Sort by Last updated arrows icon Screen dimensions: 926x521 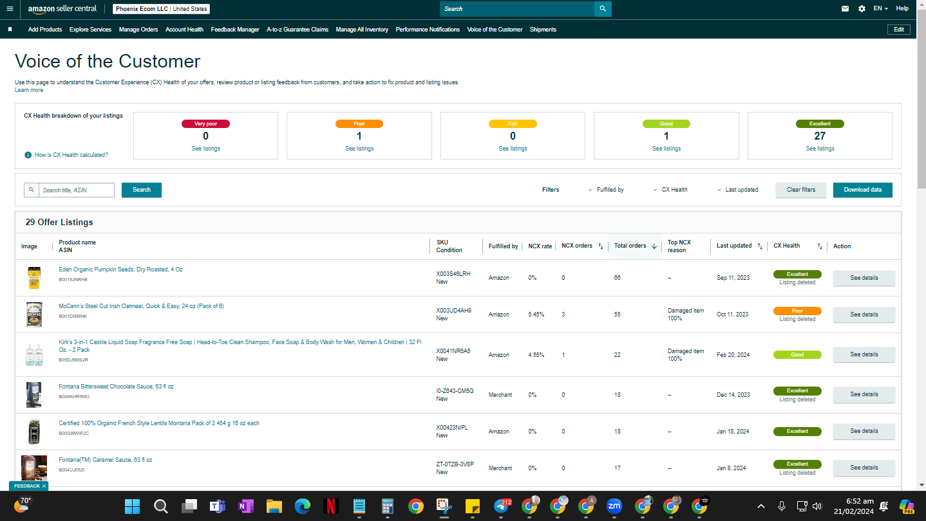pos(760,246)
